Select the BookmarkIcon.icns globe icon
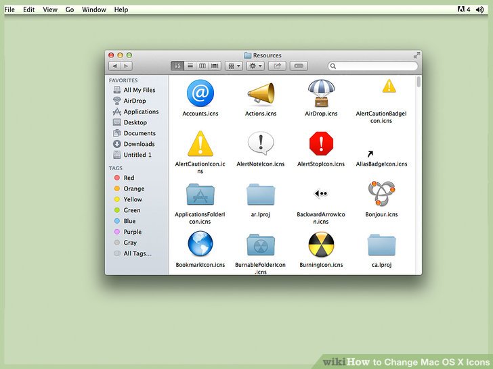 click(x=200, y=244)
